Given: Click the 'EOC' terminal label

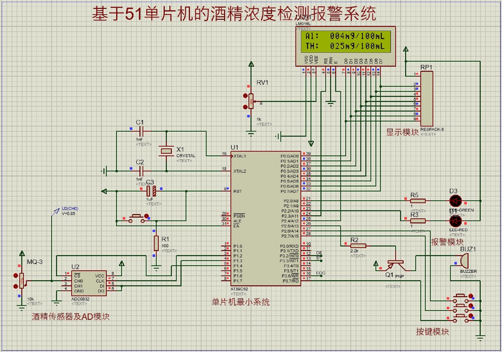Looking at the screenshot, I should (320, 273).
